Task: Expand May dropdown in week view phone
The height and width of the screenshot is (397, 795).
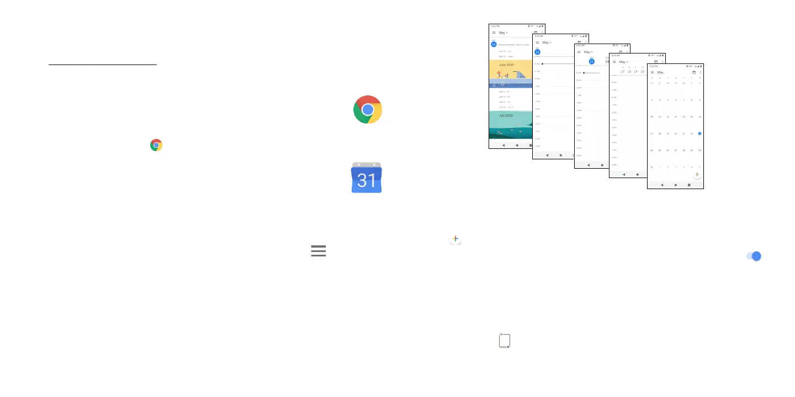Action: point(623,62)
